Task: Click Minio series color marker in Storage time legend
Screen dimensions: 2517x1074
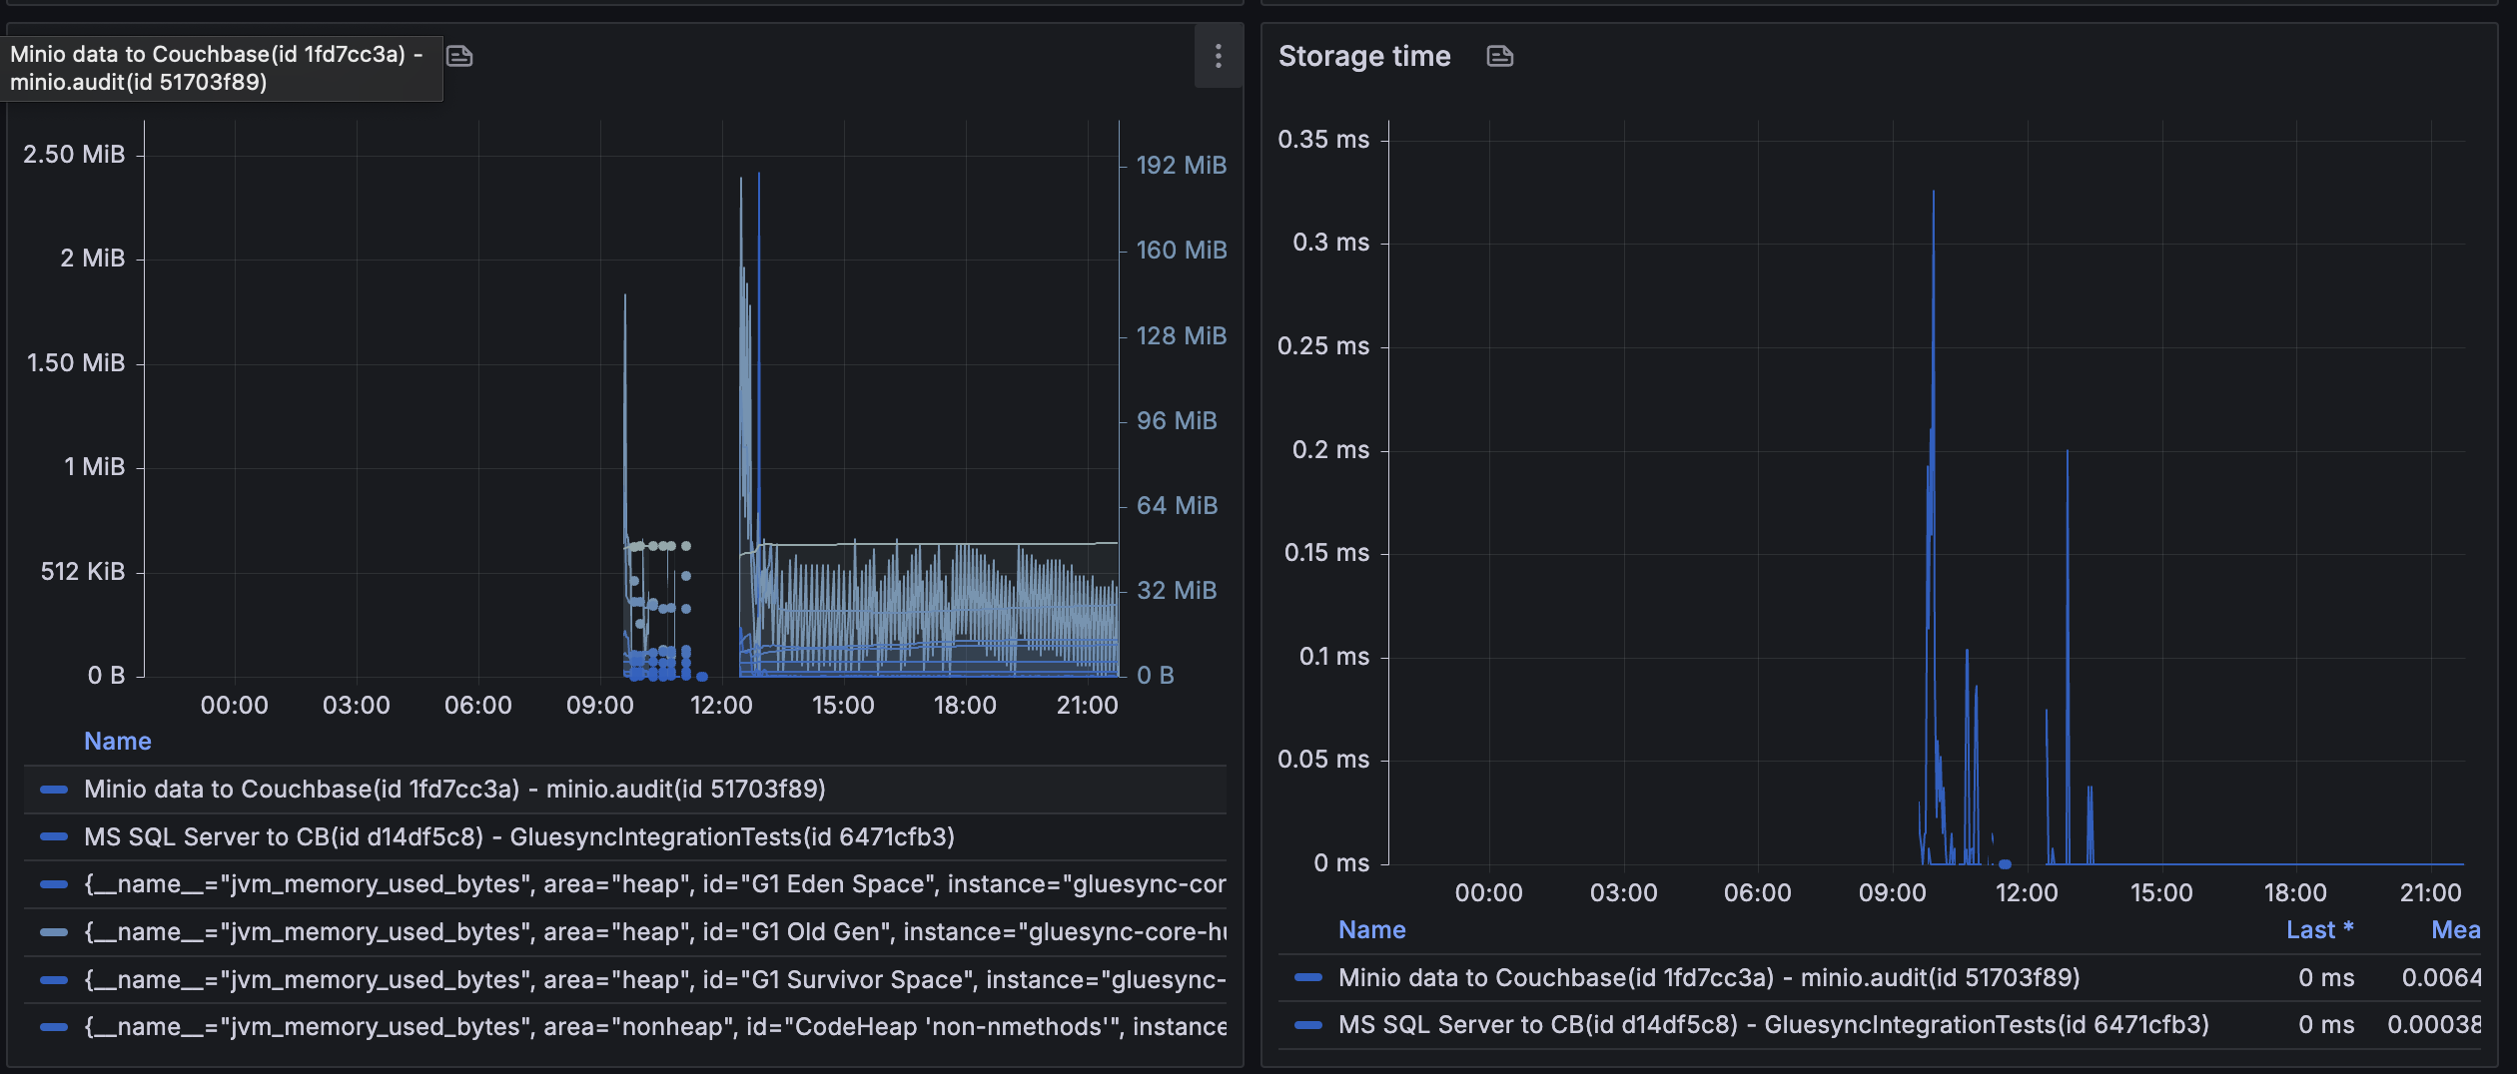Action: (1308, 978)
